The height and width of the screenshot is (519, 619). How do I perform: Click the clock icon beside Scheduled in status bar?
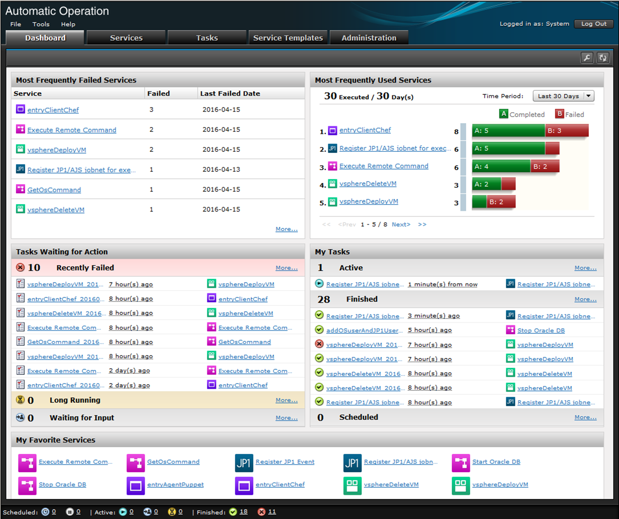(45, 512)
